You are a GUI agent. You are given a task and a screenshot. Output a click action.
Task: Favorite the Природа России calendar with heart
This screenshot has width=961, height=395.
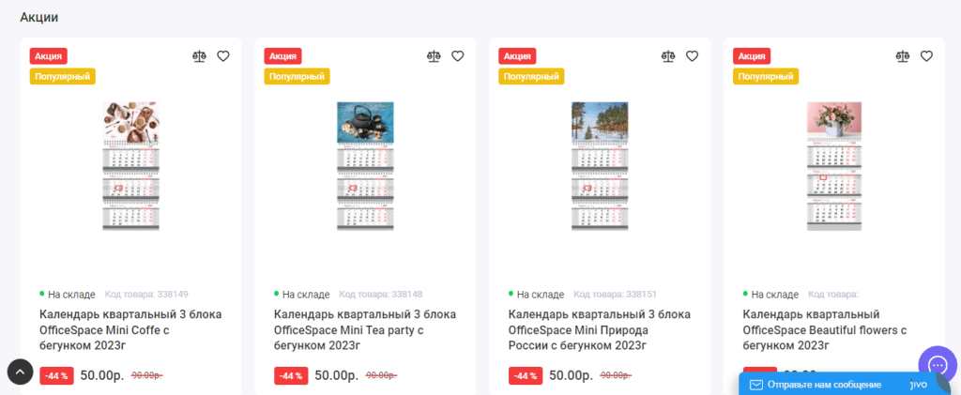[x=693, y=56]
